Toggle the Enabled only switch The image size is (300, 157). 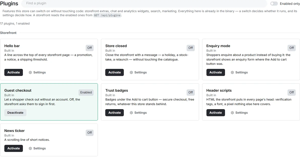click(x=274, y=4)
